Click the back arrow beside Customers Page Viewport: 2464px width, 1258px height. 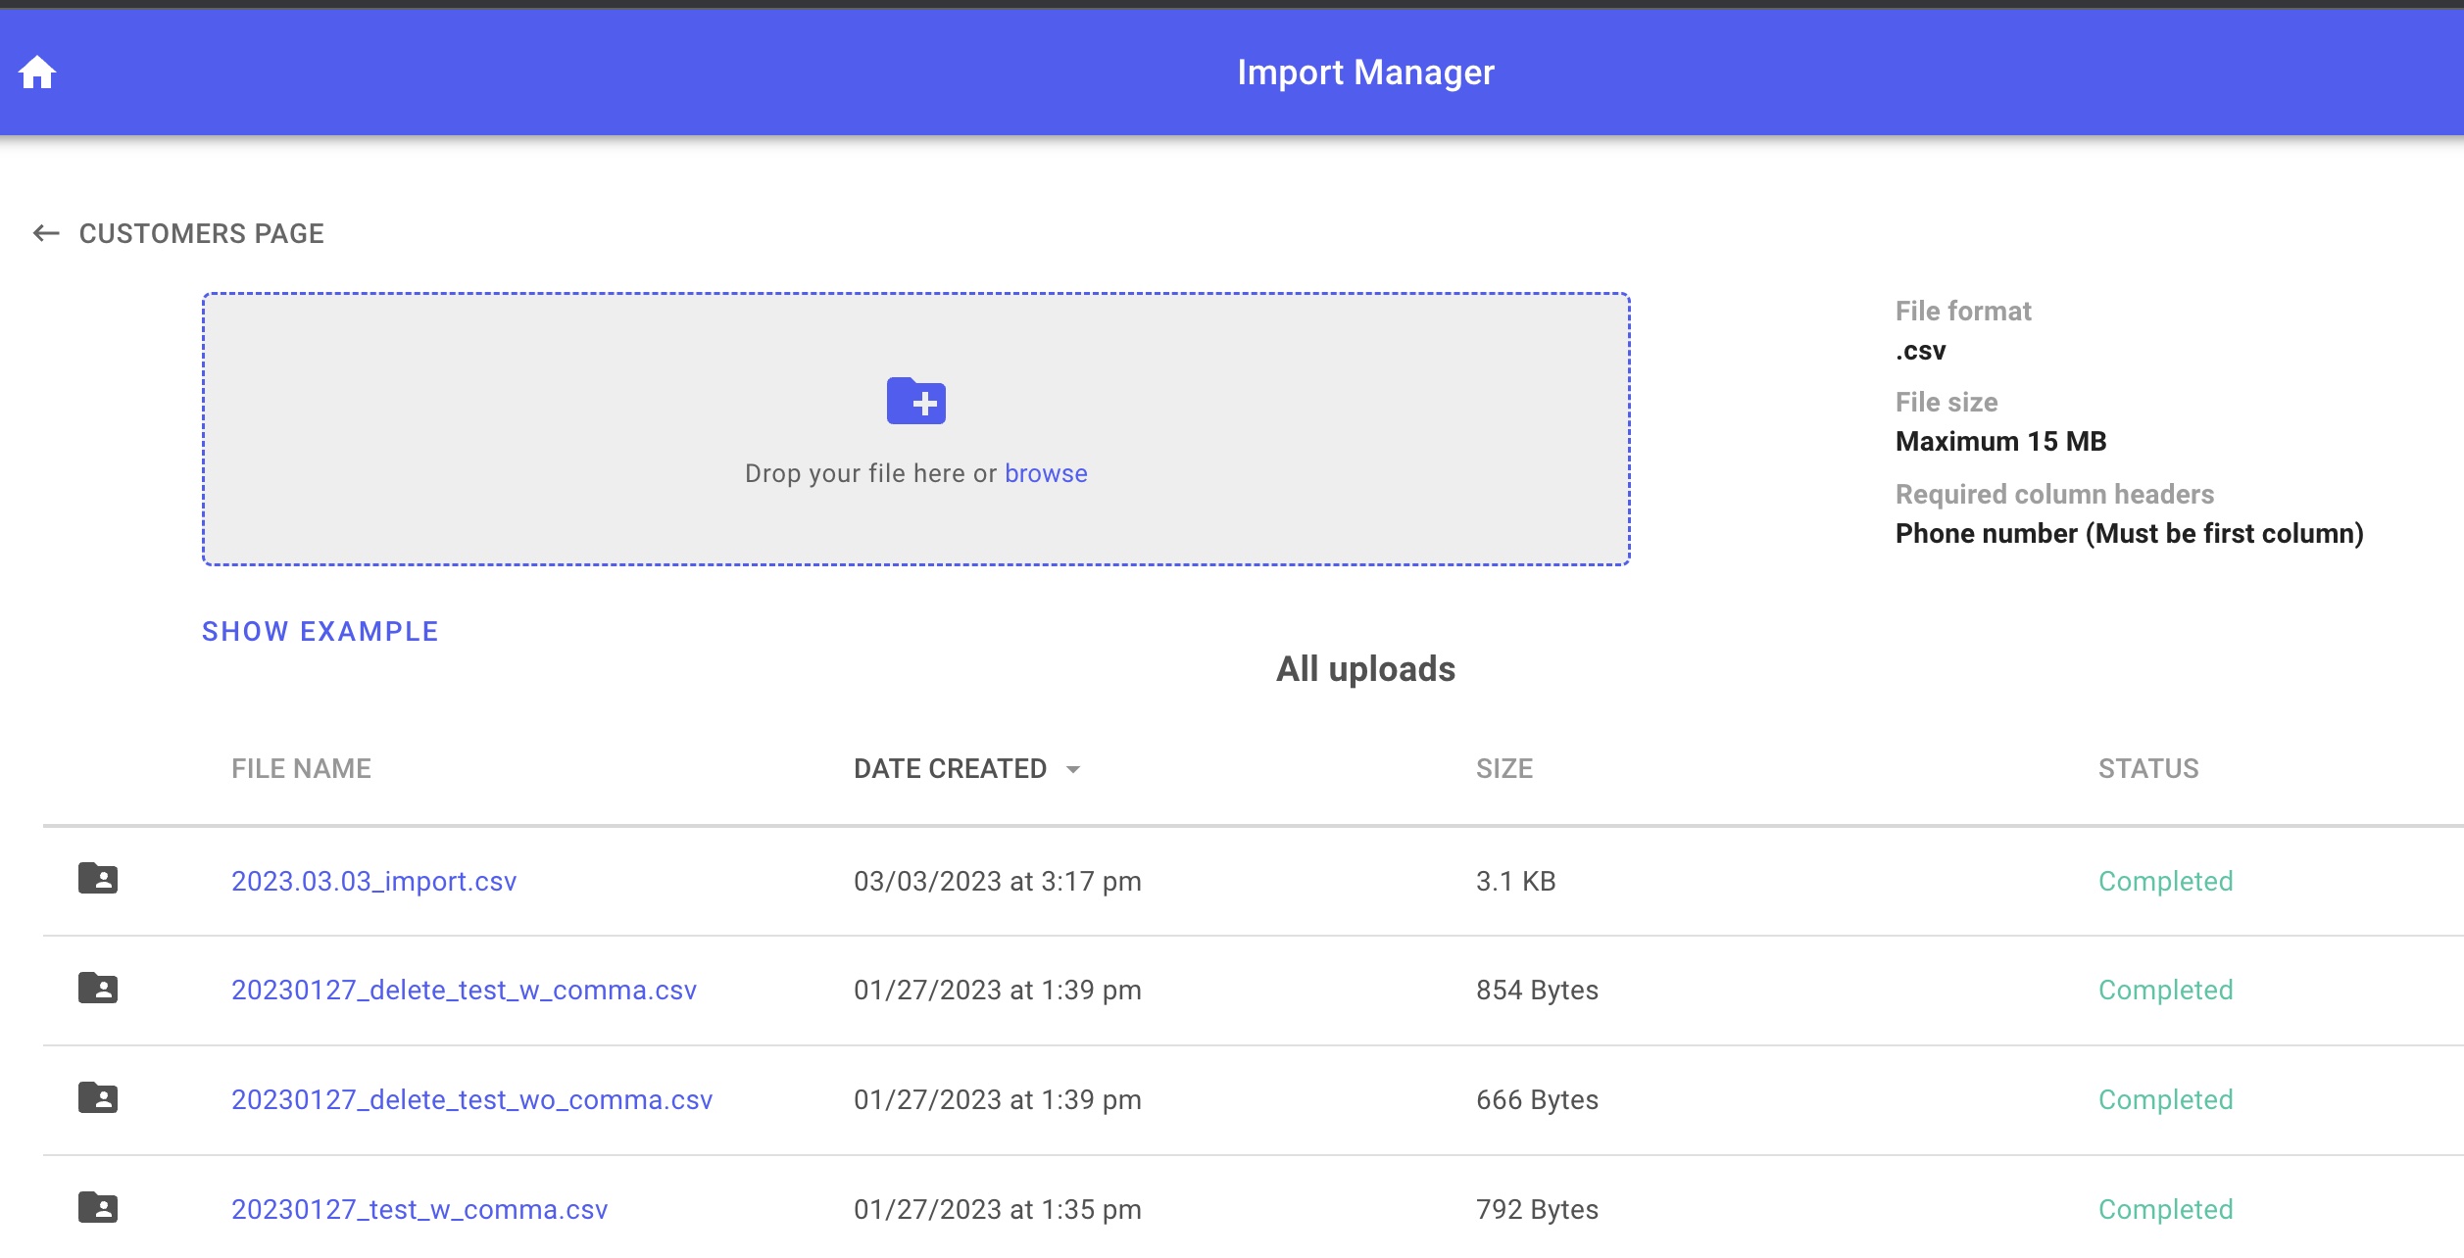pos(46,233)
